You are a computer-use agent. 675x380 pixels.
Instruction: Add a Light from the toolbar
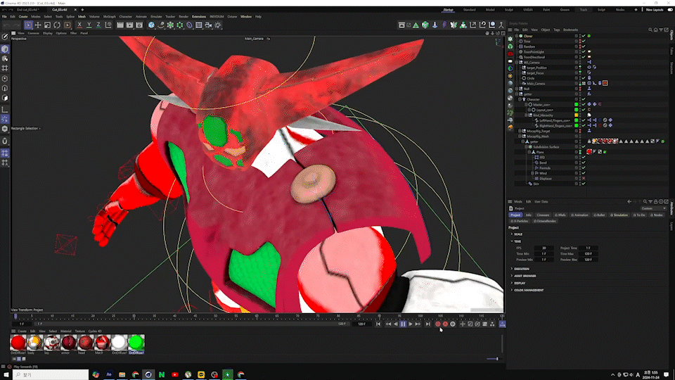point(218,25)
